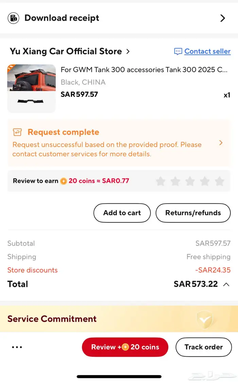Screen dimensions: 238x383
Task: Click the coin icon inside Review button
Action: 125,347
